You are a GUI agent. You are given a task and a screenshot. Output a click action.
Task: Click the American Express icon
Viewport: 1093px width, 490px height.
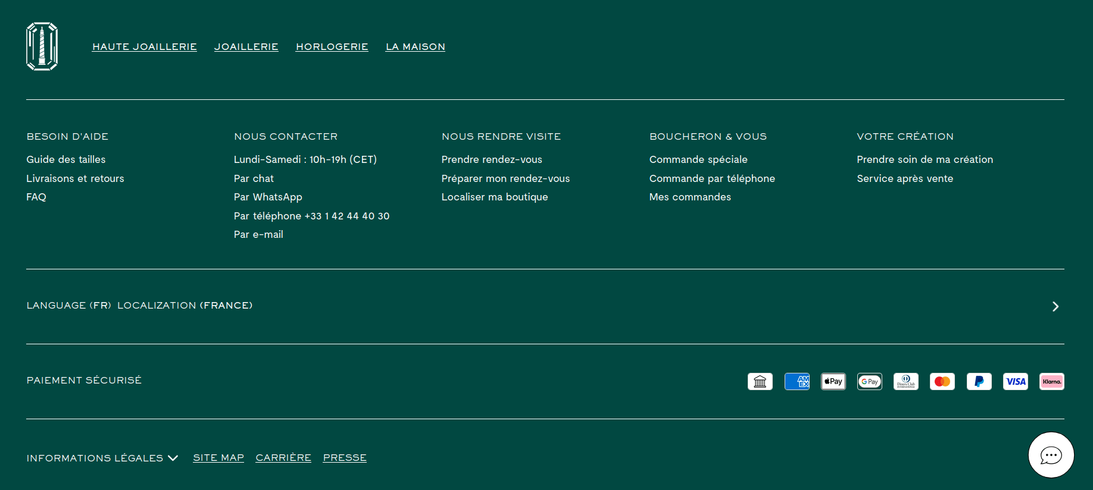tap(797, 382)
